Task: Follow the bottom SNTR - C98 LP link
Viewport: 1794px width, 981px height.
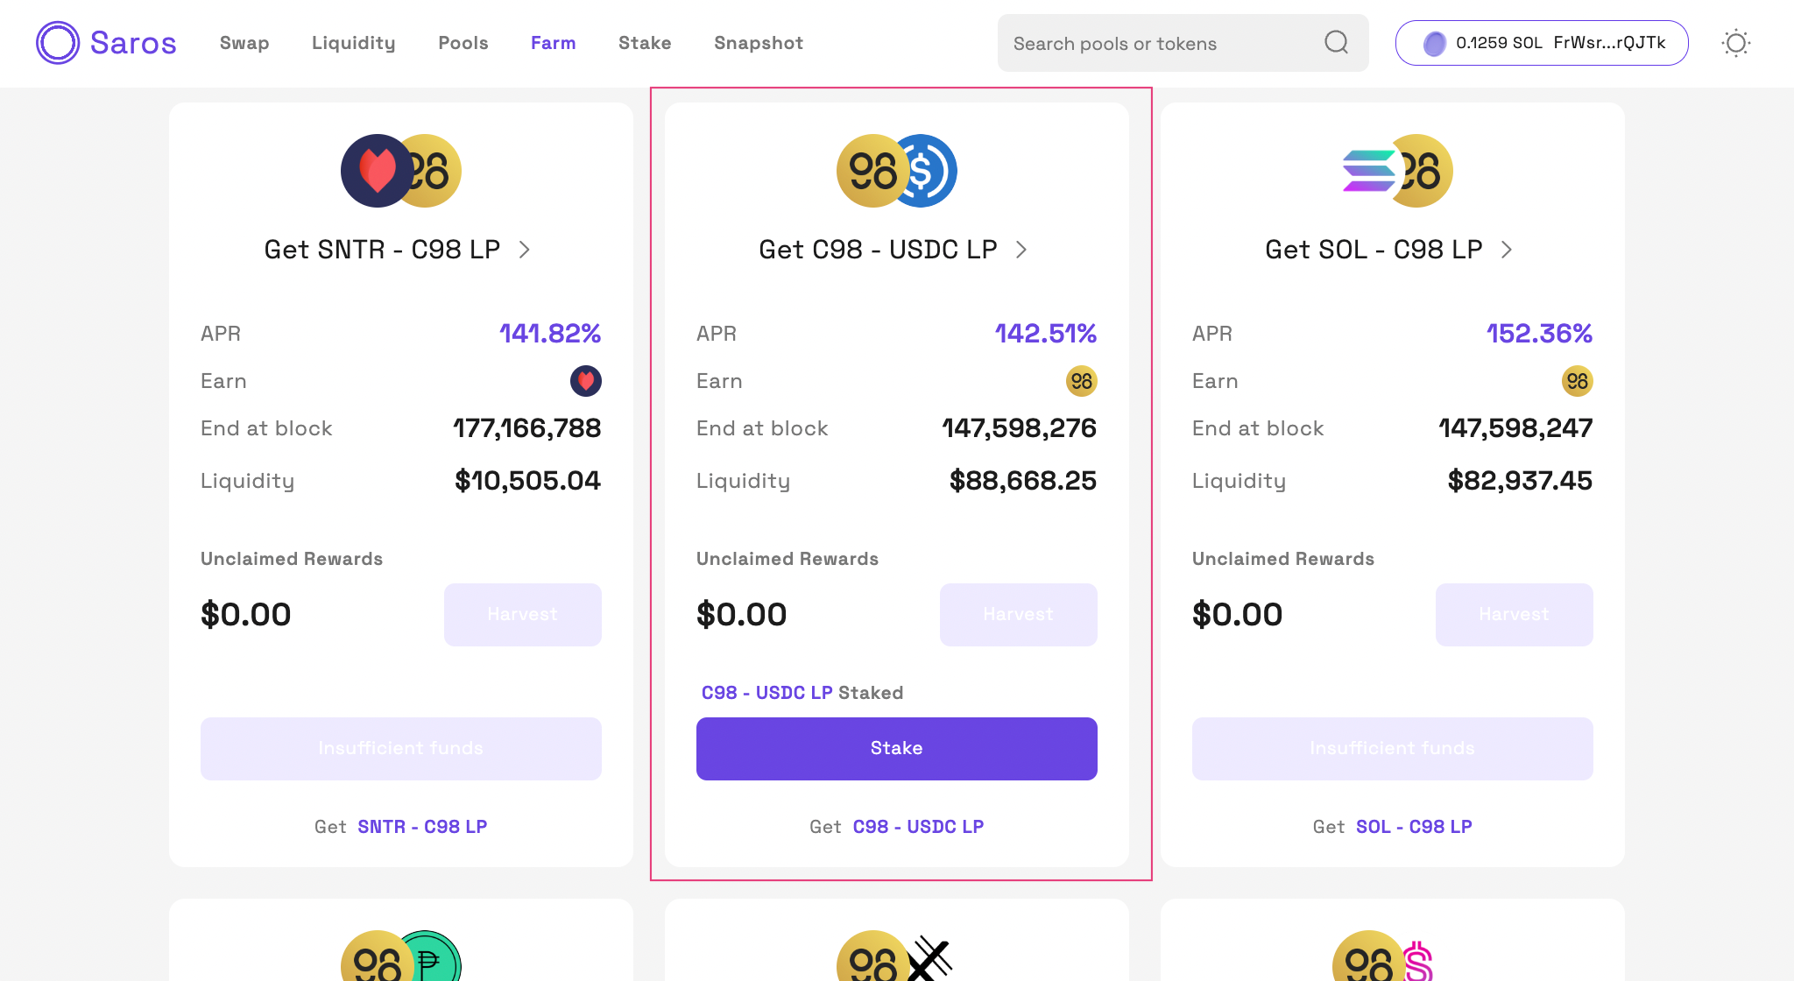Action: click(x=422, y=827)
